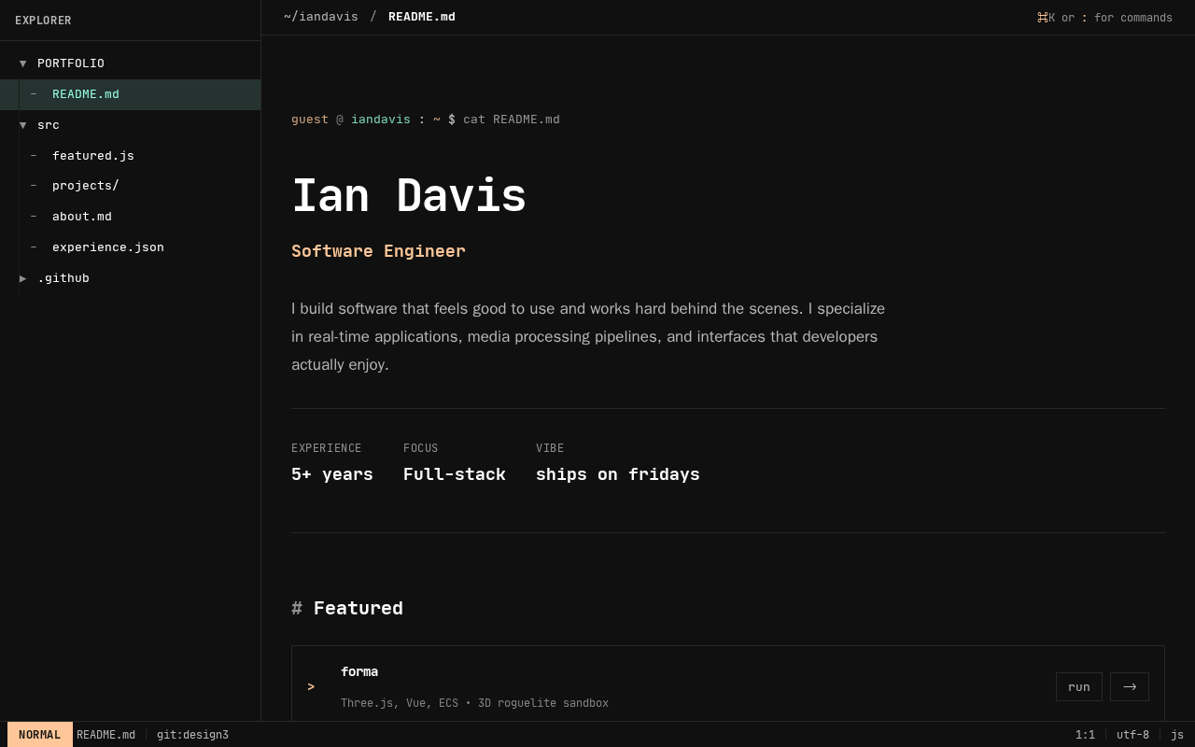This screenshot has height=747, width=1195.
Task: Click the utf-8 encoding indicator
Action: click(1132, 735)
